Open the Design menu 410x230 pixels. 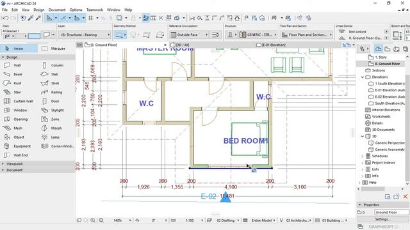[39, 10]
